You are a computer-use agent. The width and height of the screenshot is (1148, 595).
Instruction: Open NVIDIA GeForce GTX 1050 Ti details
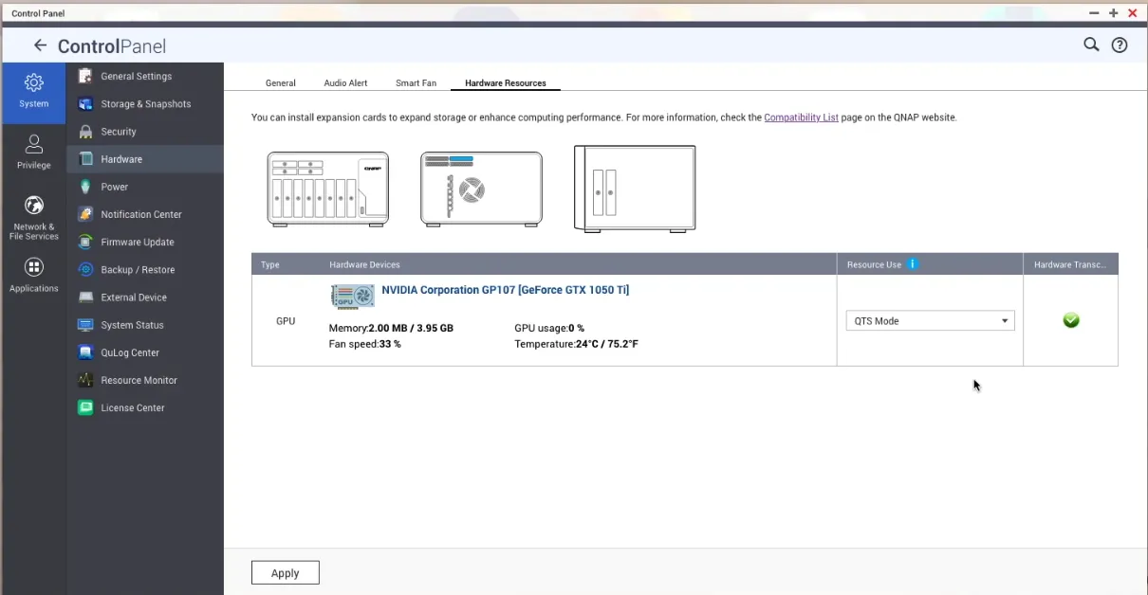[505, 290]
